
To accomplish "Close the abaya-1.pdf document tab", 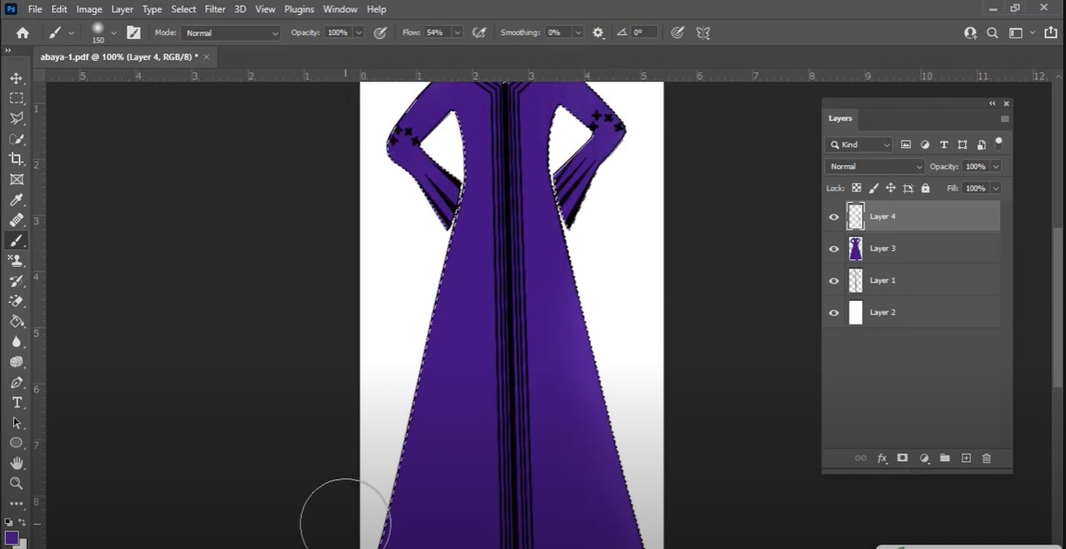I will coord(206,57).
